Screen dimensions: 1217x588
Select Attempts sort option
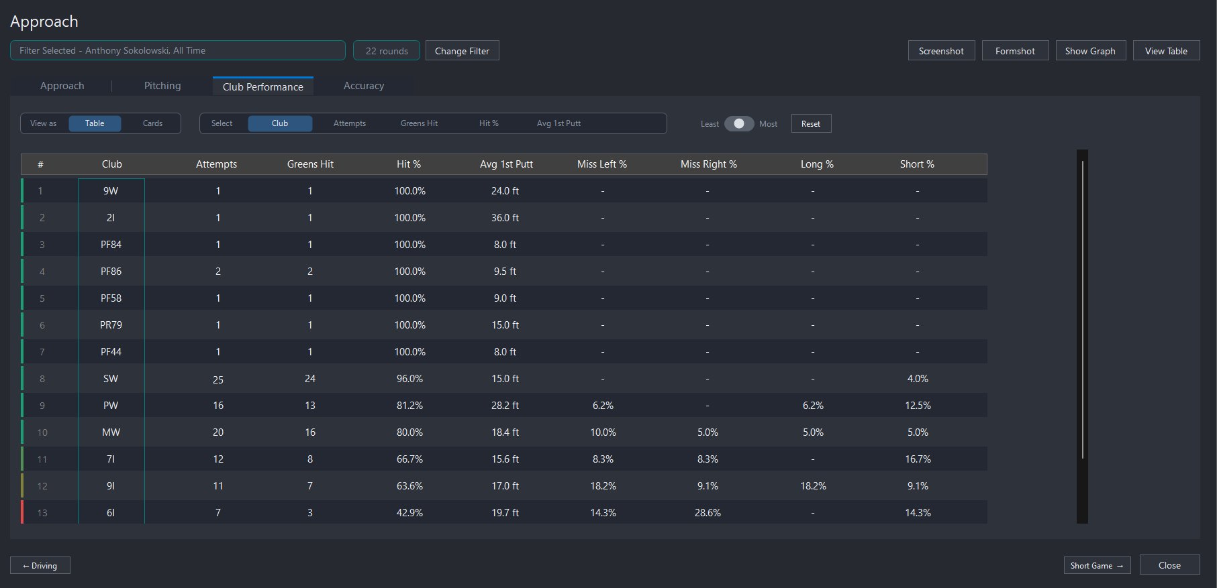click(x=350, y=123)
